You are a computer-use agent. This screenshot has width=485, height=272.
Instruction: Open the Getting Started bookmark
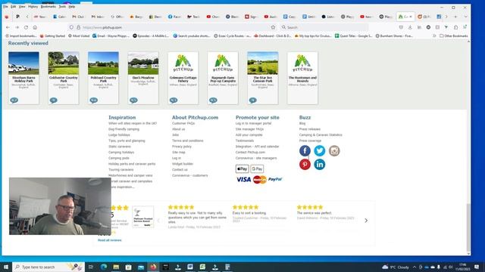click(x=52, y=36)
